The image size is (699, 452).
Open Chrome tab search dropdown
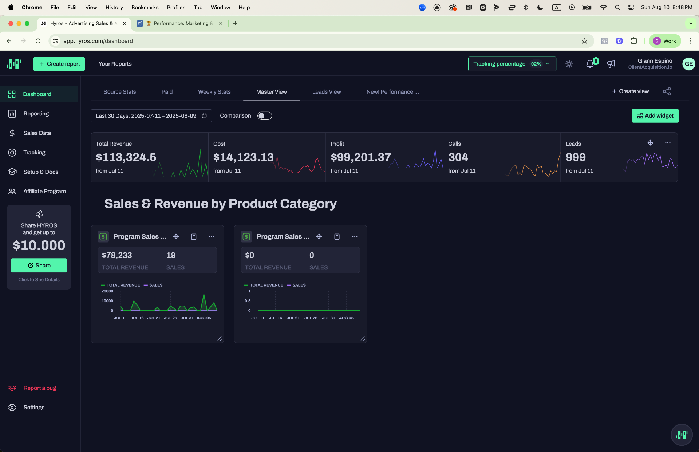click(x=691, y=23)
